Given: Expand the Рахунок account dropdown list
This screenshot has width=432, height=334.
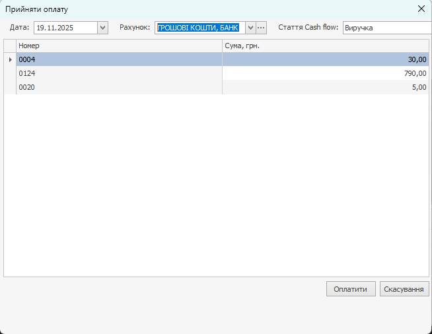Looking at the screenshot, I should click(x=250, y=28).
